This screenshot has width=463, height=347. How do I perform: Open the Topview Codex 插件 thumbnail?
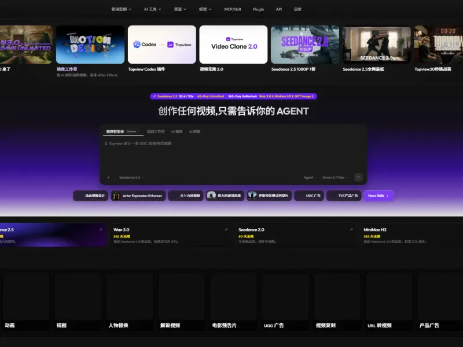162,45
